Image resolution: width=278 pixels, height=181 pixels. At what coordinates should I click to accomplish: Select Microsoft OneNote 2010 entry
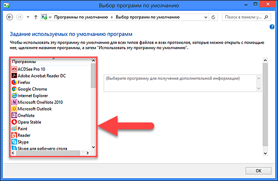[x=40, y=102]
